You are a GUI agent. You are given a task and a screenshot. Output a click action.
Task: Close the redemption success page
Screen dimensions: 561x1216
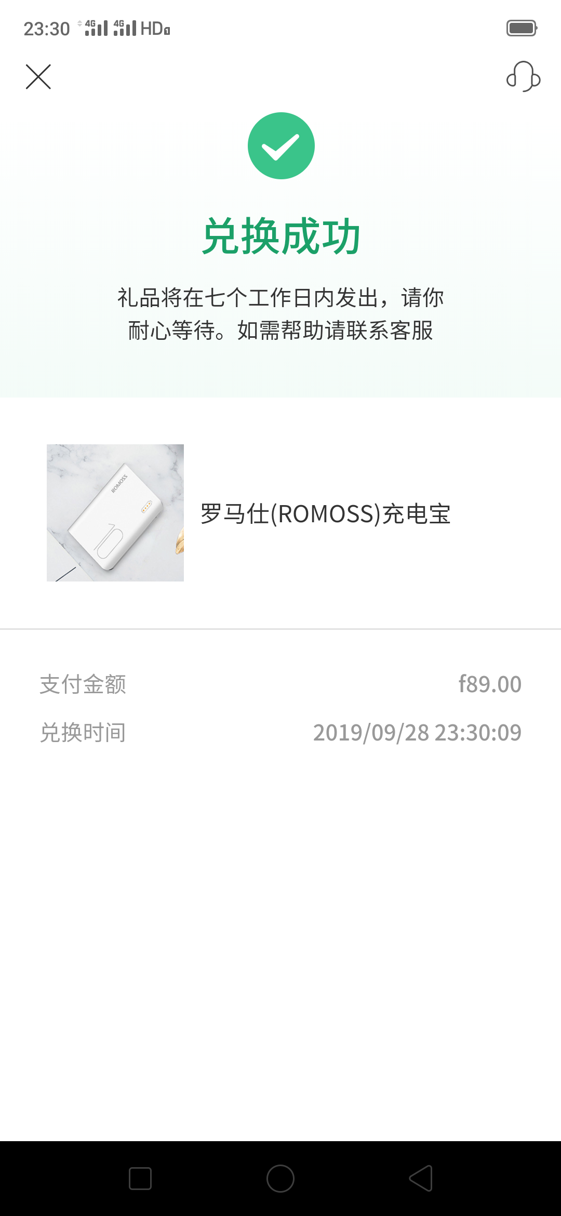[38, 77]
